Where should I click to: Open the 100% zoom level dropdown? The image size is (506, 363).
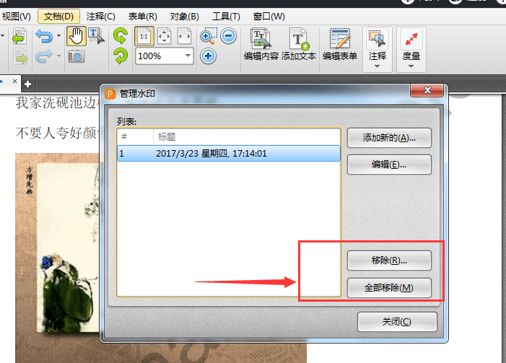click(x=188, y=56)
